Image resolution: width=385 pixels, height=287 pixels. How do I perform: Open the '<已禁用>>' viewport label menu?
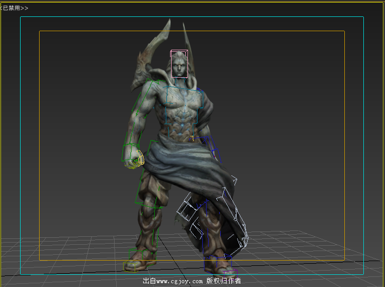(x=14, y=8)
